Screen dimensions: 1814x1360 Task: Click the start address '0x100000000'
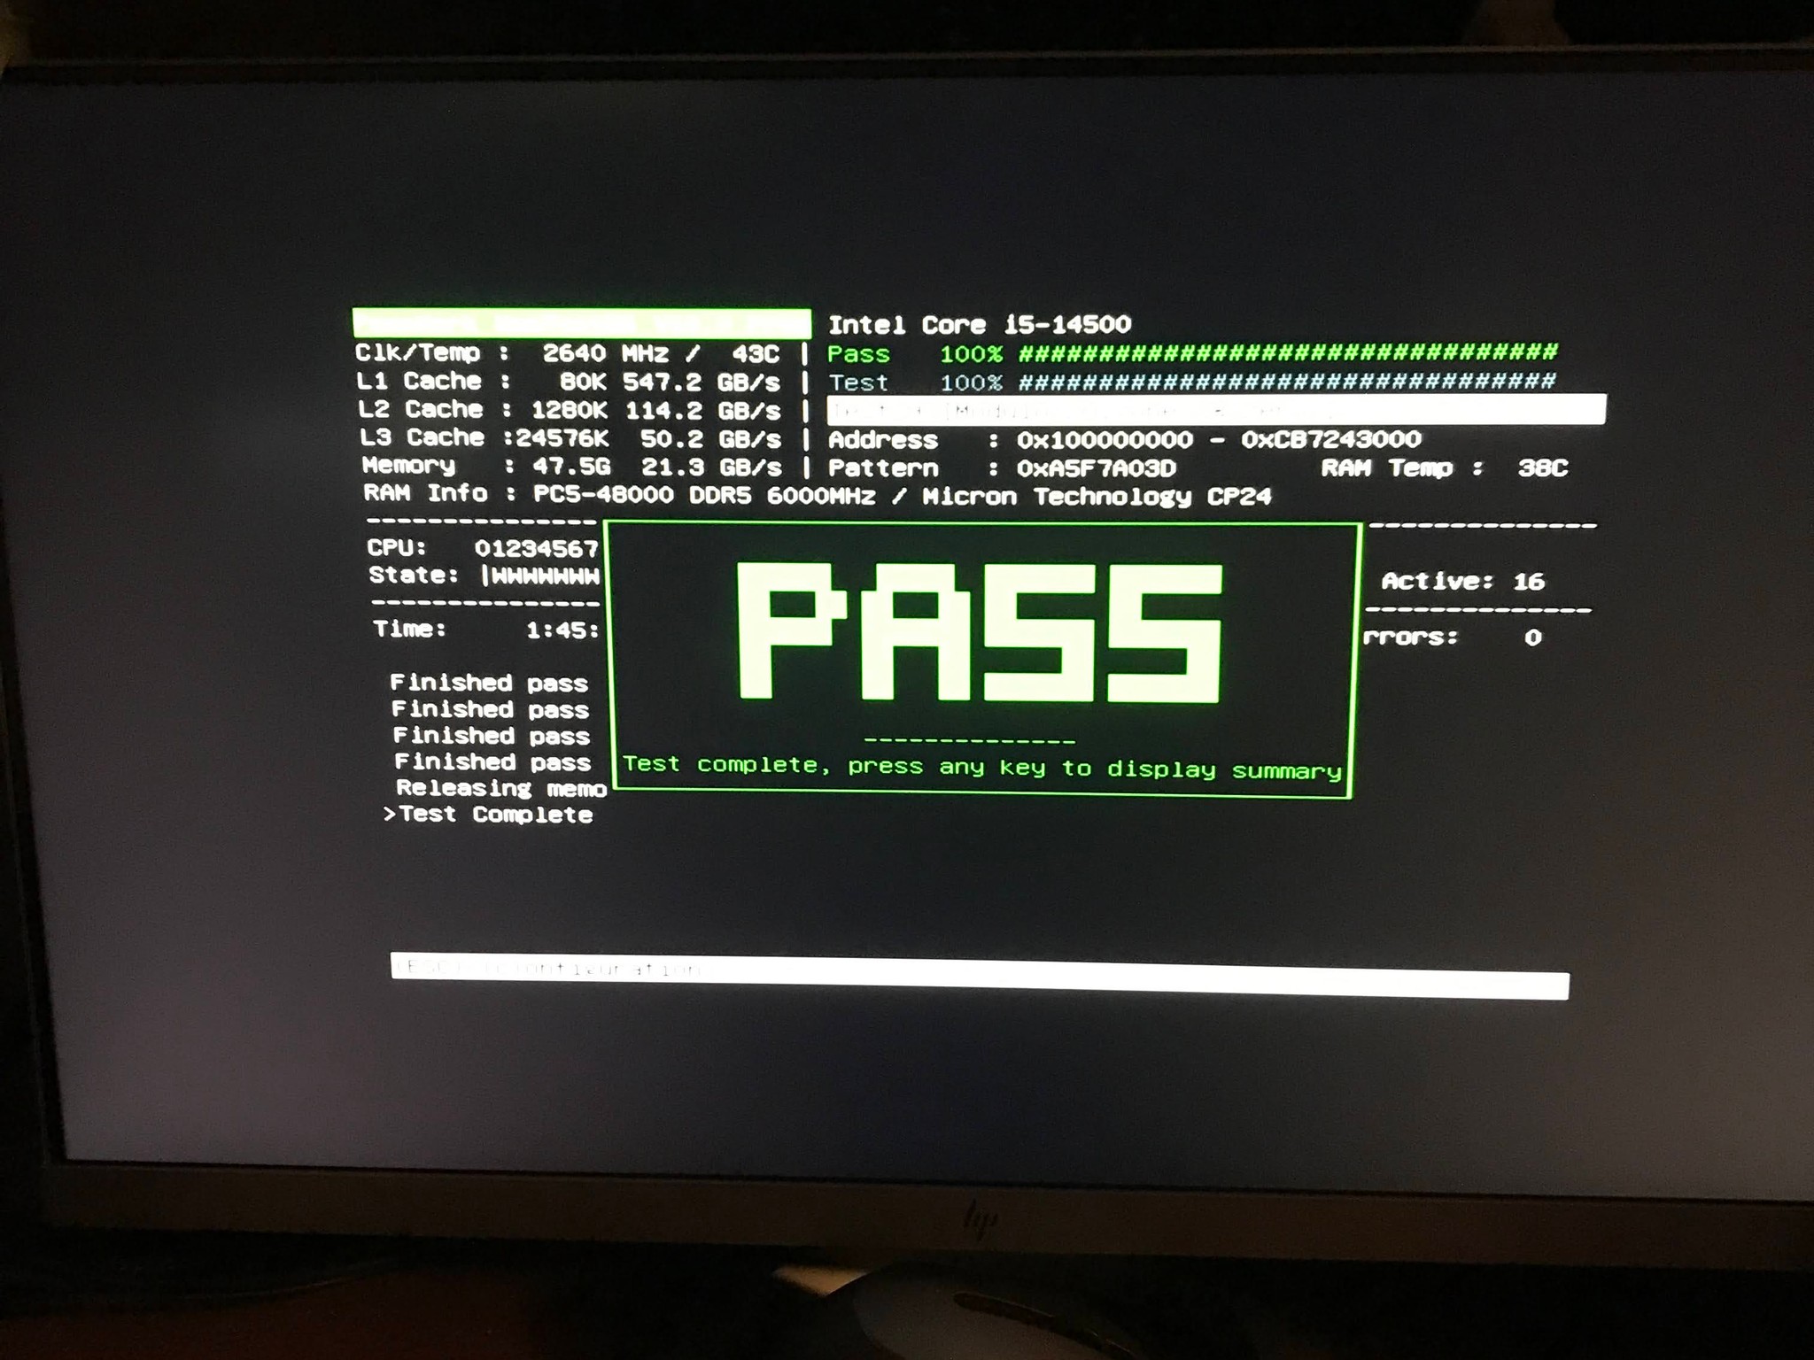pos(1105,439)
